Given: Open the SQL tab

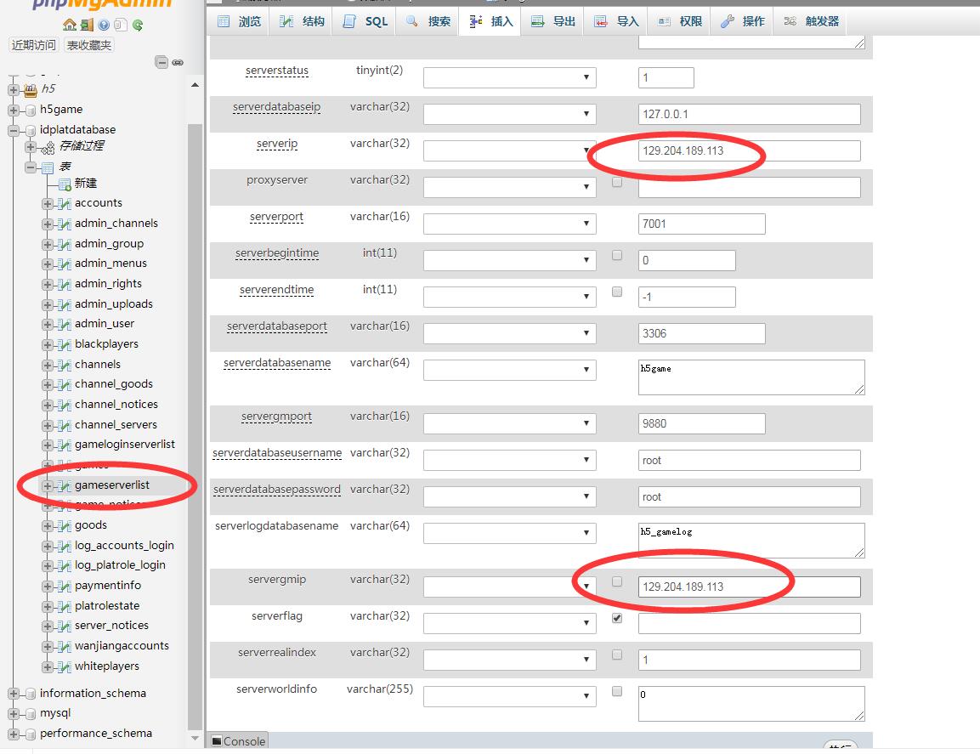Looking at the screenshot, I should click(x=365, y=21).
